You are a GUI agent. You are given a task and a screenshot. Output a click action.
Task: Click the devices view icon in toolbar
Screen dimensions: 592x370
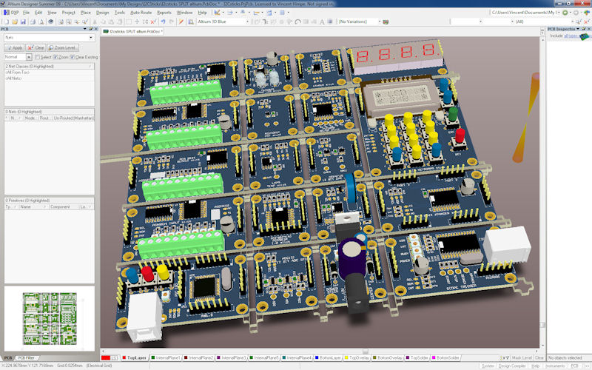(50, 22)
